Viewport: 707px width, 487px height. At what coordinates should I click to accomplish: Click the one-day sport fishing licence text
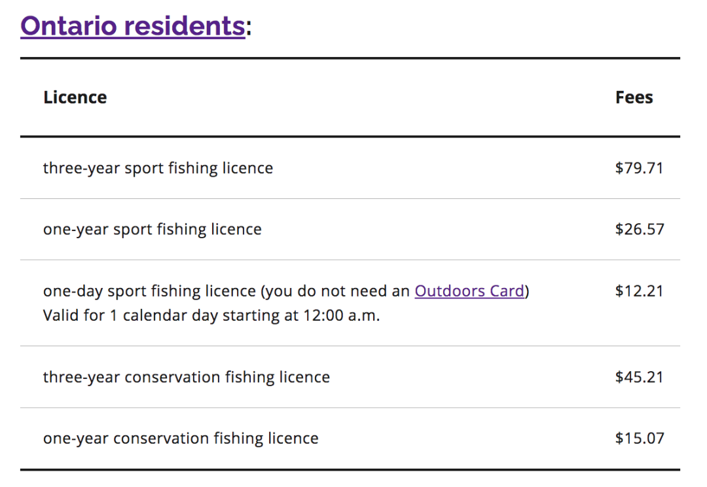click(149, 291)
